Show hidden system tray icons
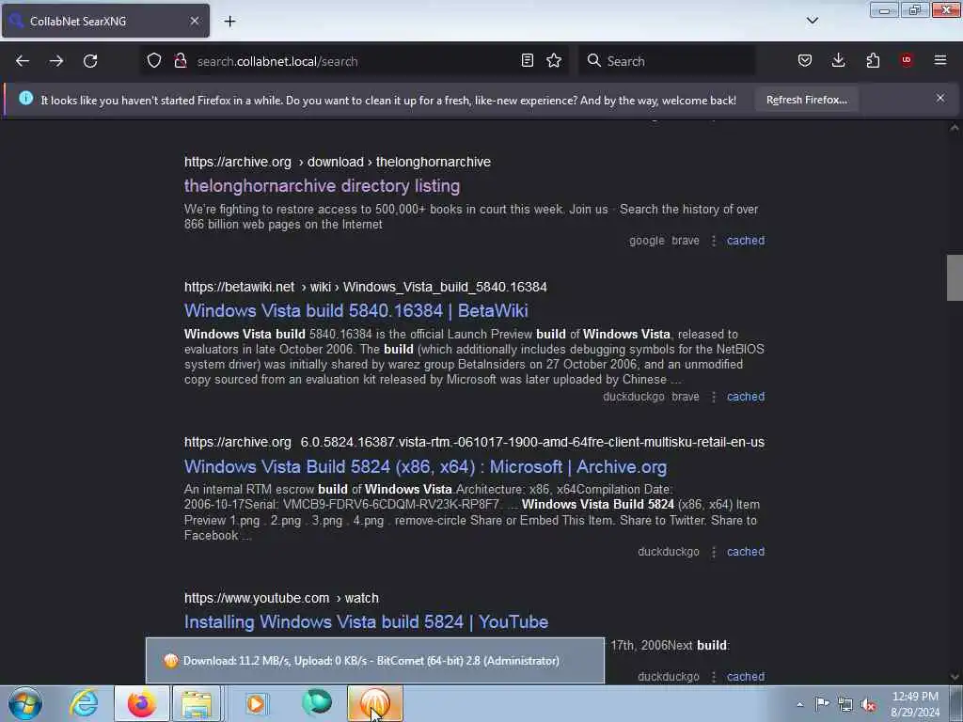Screen dimensions: 963x722 pyautogui.click(x=799, y=704)
